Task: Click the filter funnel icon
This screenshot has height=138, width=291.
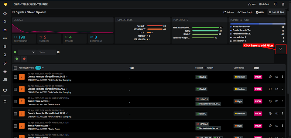Action: coord(281,49)
